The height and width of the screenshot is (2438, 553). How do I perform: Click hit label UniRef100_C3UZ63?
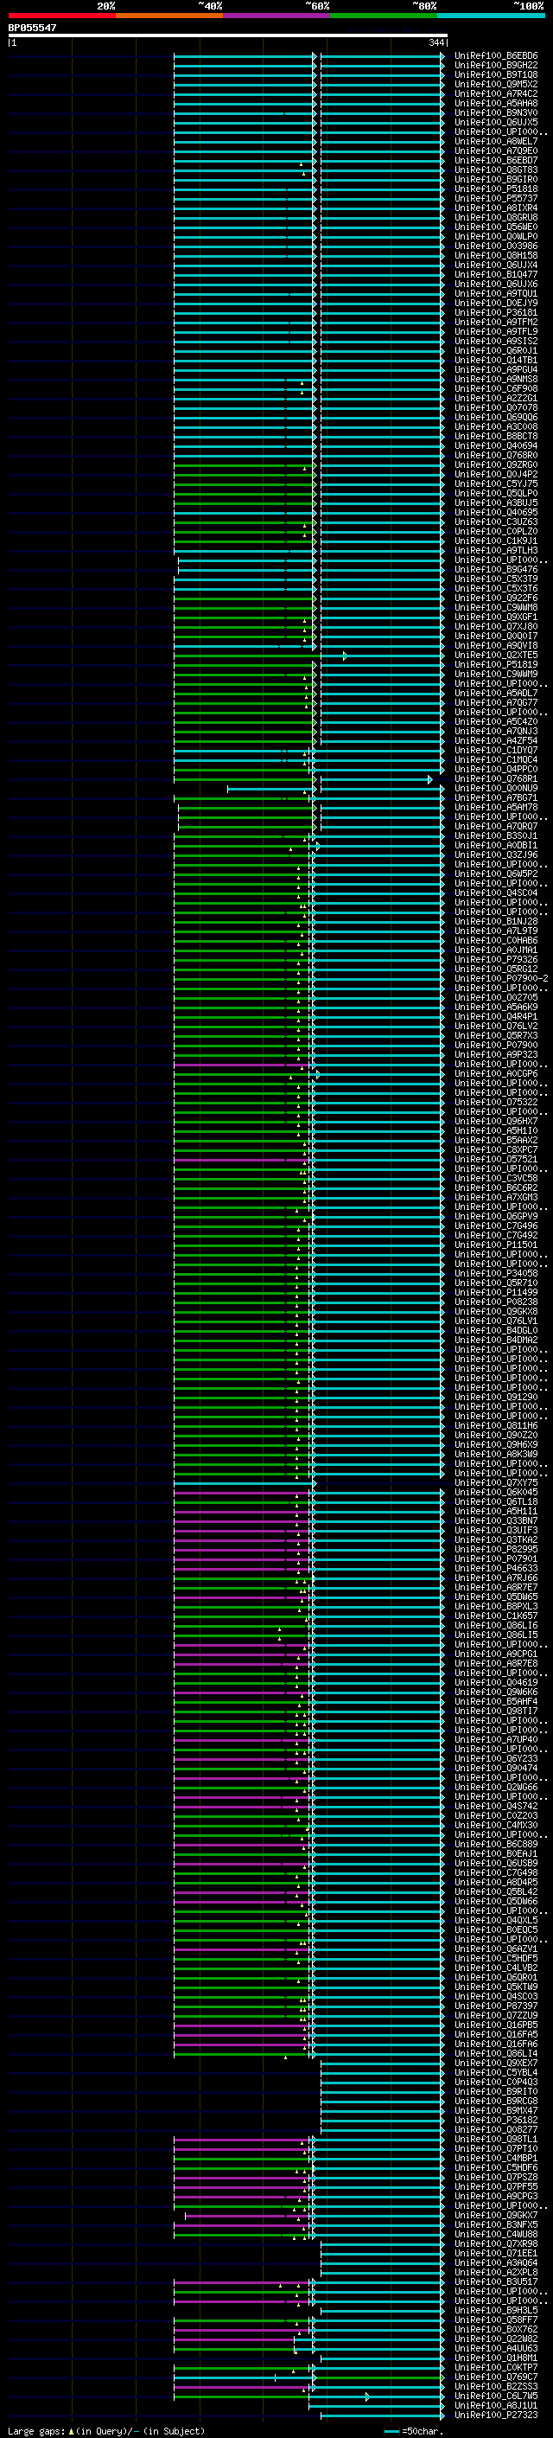pyautogui.click(x=496, y=522)
